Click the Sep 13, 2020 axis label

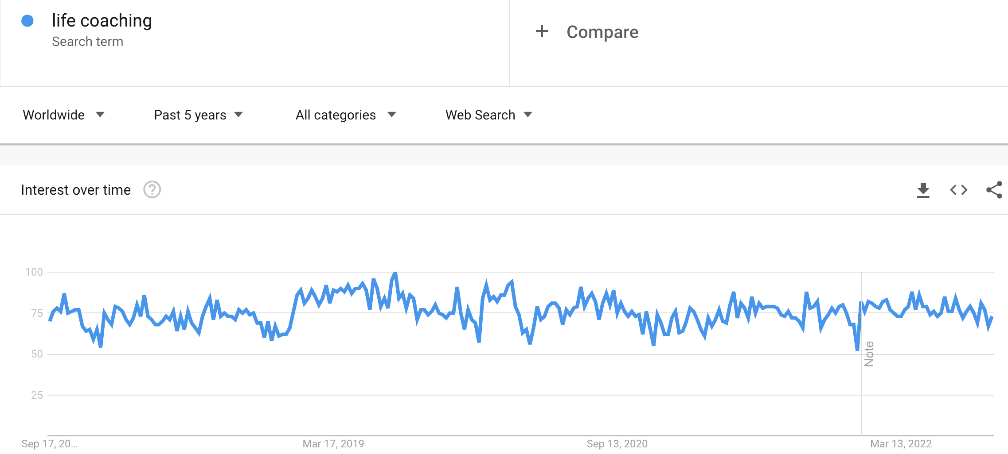click(617, 443)
